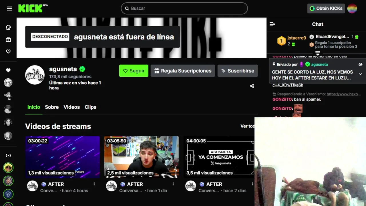Viewport: 366px width, 206px height.
Task: Play the 03:05:50 stream video
Action: click(141, 157)
